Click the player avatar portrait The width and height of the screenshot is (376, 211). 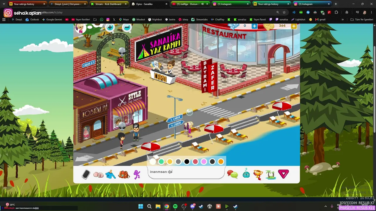click(x=80, y=28)
